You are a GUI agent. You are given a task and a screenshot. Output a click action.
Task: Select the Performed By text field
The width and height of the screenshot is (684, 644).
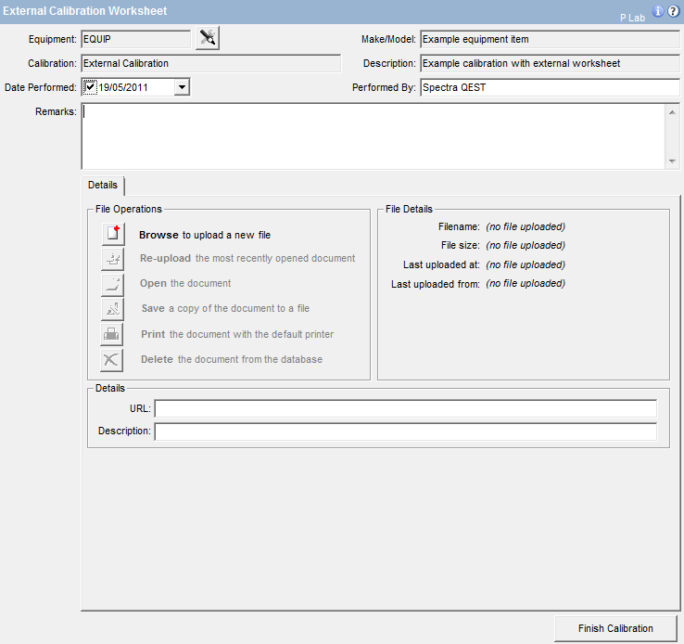549,87
